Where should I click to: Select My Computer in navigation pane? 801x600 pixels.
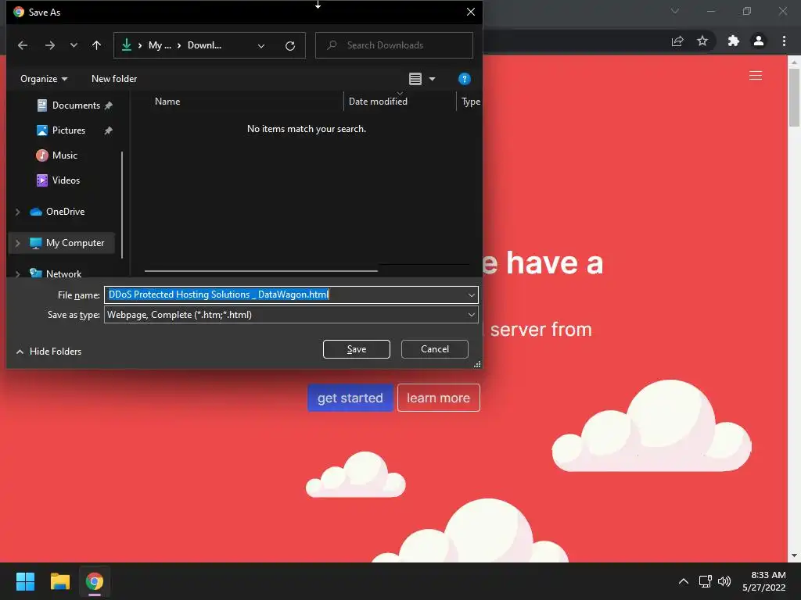tap(74, 244)
